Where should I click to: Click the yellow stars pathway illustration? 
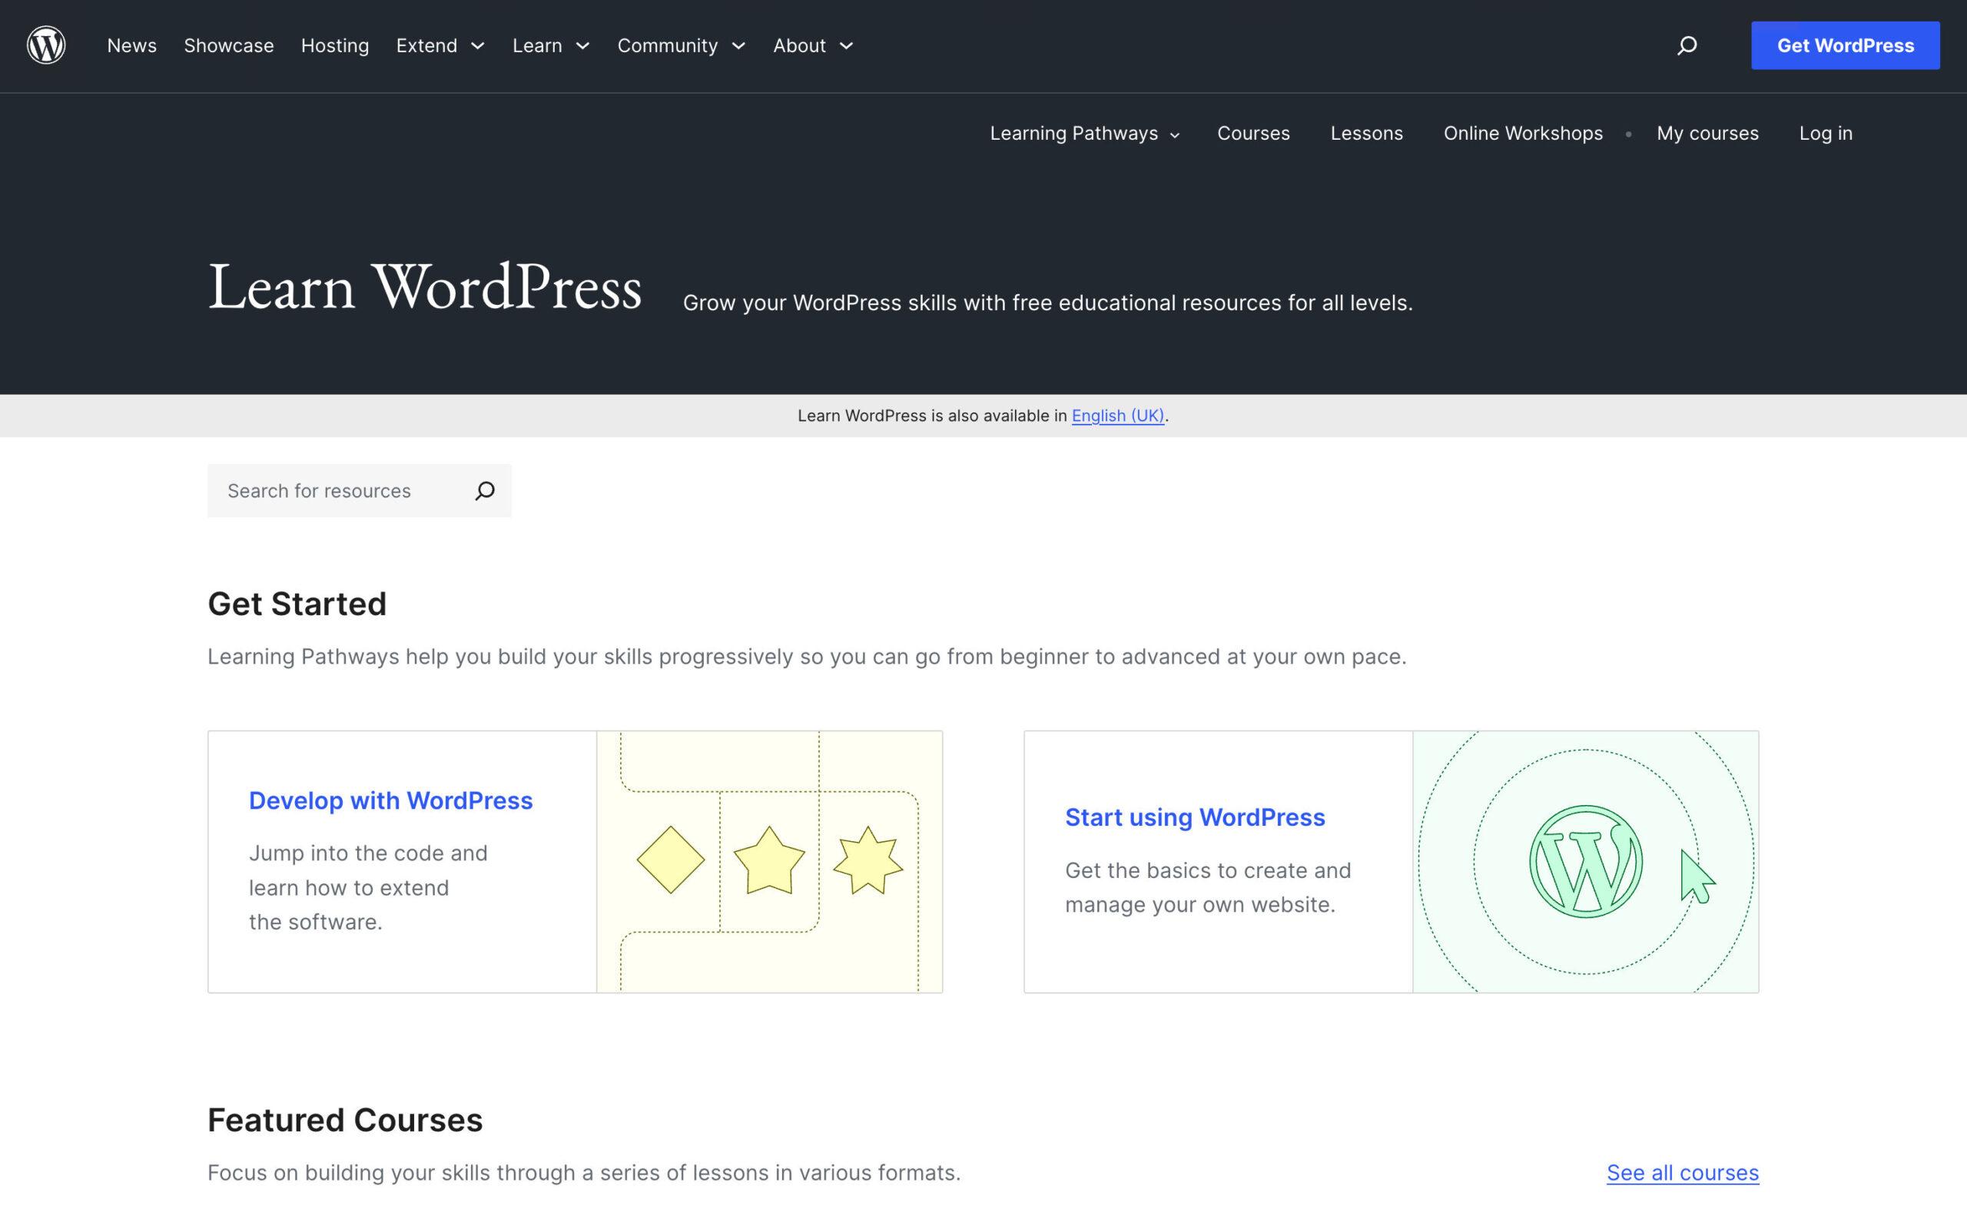770,862
